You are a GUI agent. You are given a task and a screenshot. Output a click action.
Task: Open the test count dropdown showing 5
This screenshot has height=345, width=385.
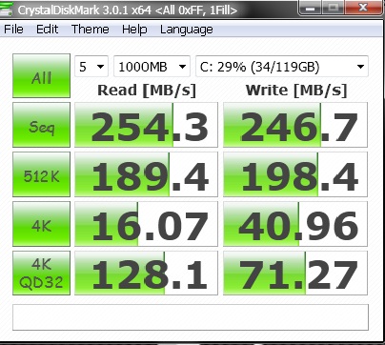91,67
